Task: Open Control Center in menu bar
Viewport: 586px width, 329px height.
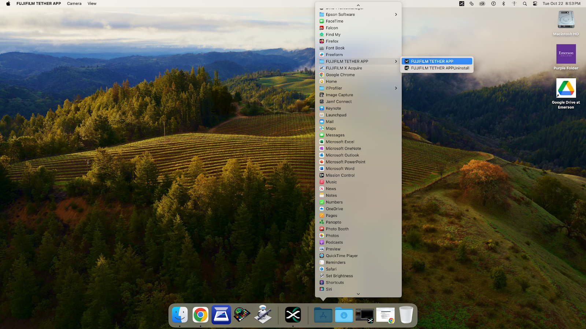Action: point(535,4)
